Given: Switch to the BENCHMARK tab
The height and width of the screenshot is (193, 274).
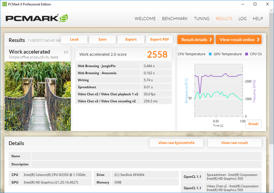Looking at the screenshot, I should [x=175, y=19].
